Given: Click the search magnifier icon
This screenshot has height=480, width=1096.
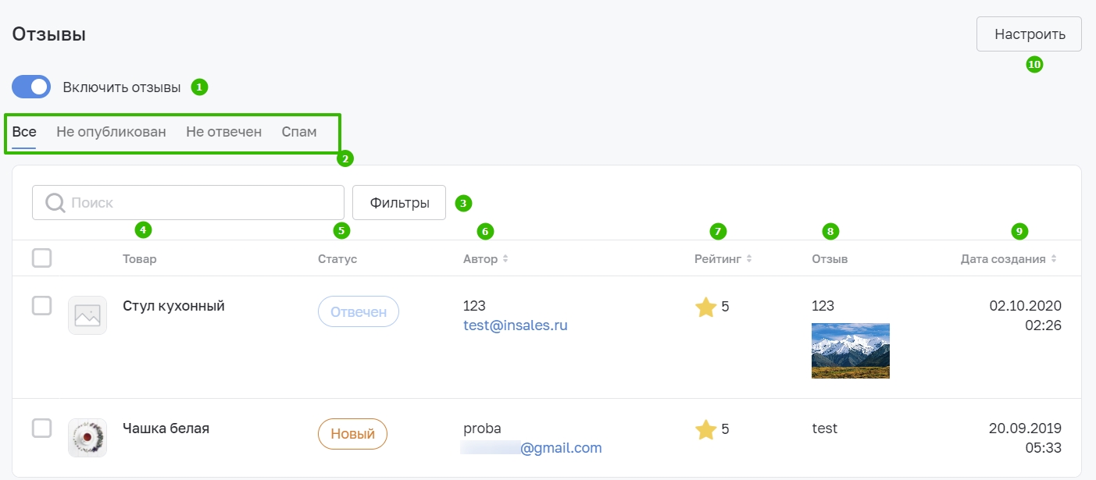Looking at the screenshot, I should (55, 203).
